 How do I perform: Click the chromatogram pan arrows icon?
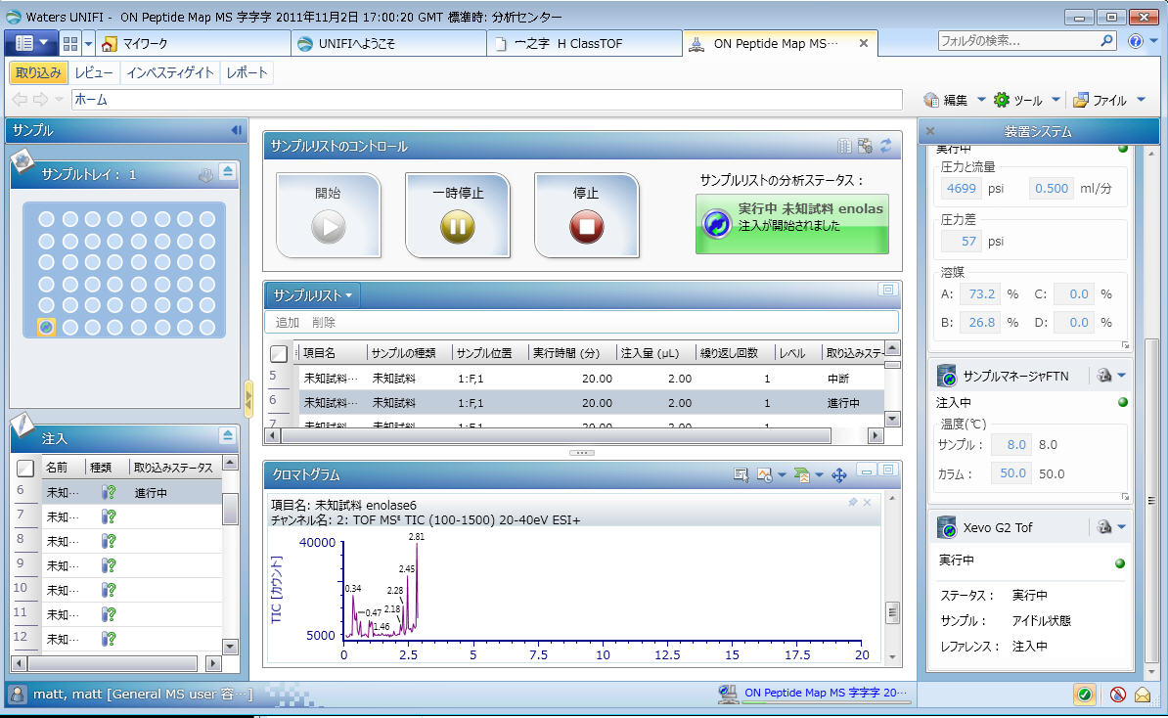coord(838,474)
